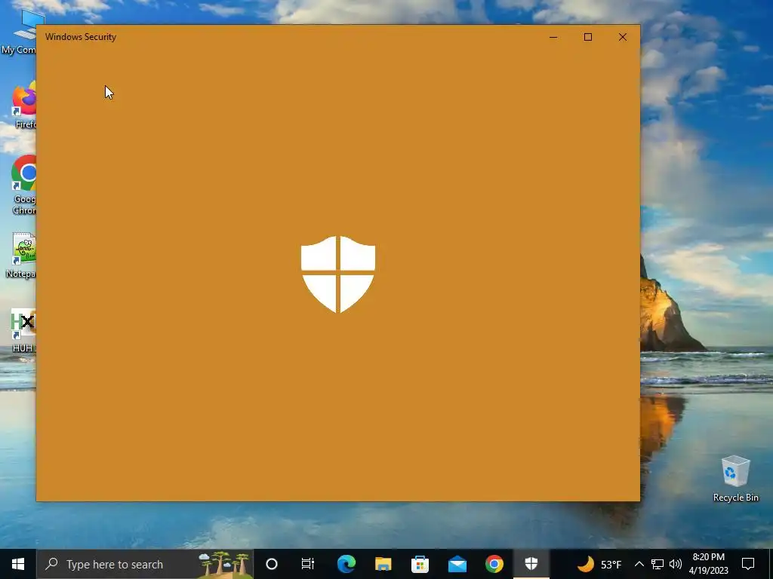The image size is (773, 579).
Task: Launch Microsoft Edge from the taskbar
Action: click(346, 564)
